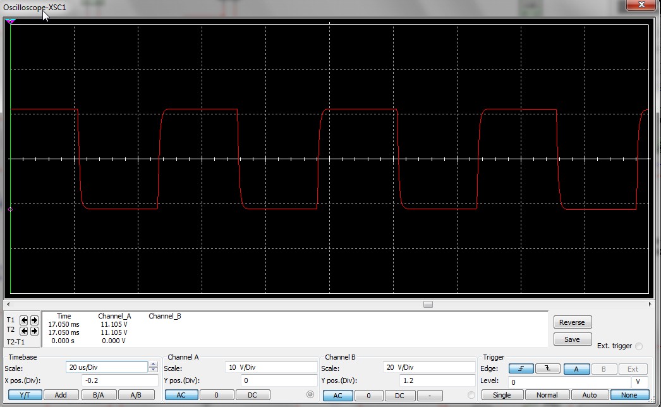The width and height of the screenshot is (661, 407).
Task: Set Channel B coupling to 0
Action: point(368,396)
